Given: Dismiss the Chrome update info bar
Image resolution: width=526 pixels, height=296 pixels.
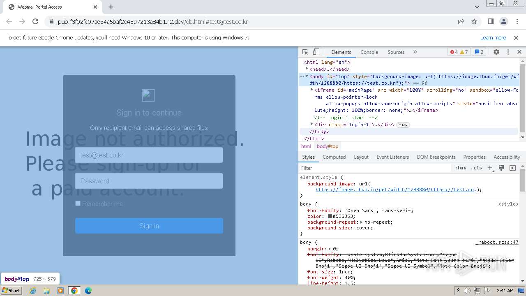Looking at the screenshot, I should 516,38.
